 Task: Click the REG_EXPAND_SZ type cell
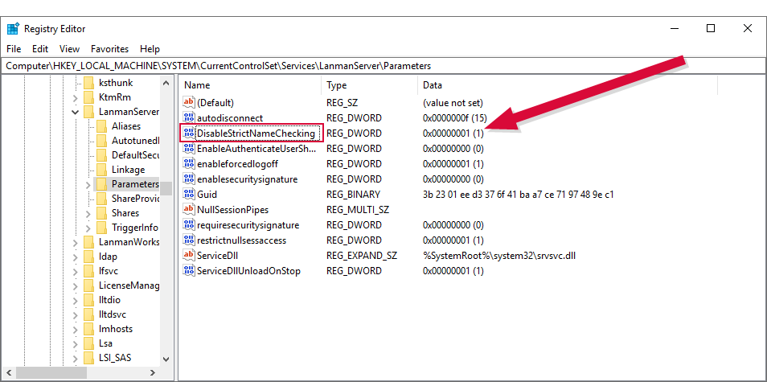[362, 255]
